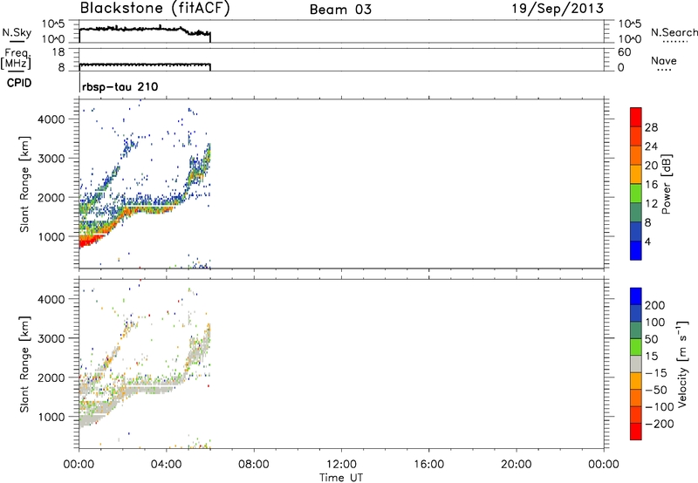Click the 'Blackstone (fitACF)' title text
Viewport: 698px width, 483px height.
click(x=154, y=9)
